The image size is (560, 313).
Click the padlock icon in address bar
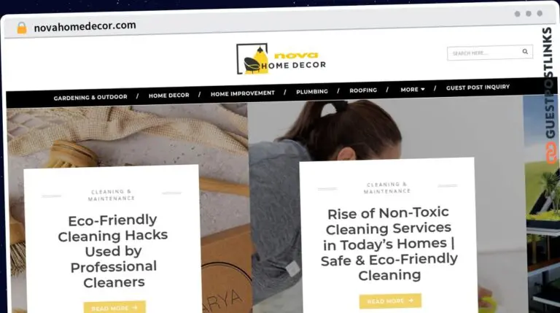click(x=22, y=28)
